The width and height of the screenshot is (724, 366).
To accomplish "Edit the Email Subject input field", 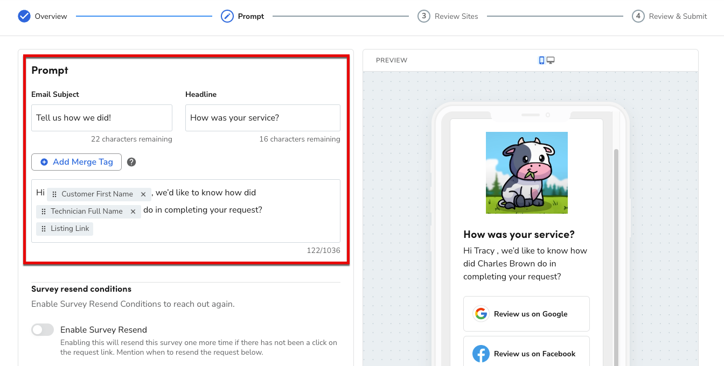I will coord(101,117).
